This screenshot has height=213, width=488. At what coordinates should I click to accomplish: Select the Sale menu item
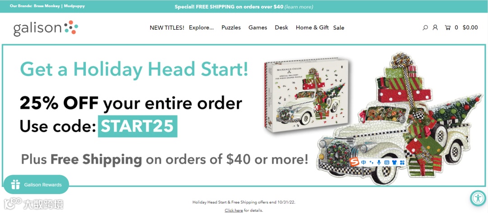tap(338, 27)
